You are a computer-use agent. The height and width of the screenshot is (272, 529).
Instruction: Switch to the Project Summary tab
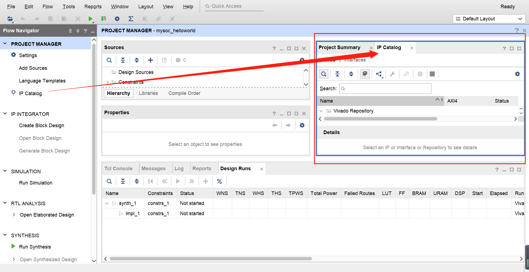coord(339,47)
